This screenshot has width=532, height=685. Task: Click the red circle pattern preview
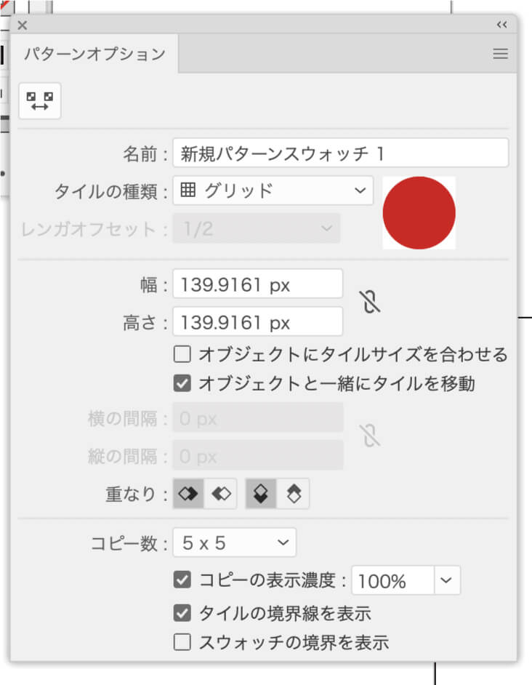coord(419,212)
